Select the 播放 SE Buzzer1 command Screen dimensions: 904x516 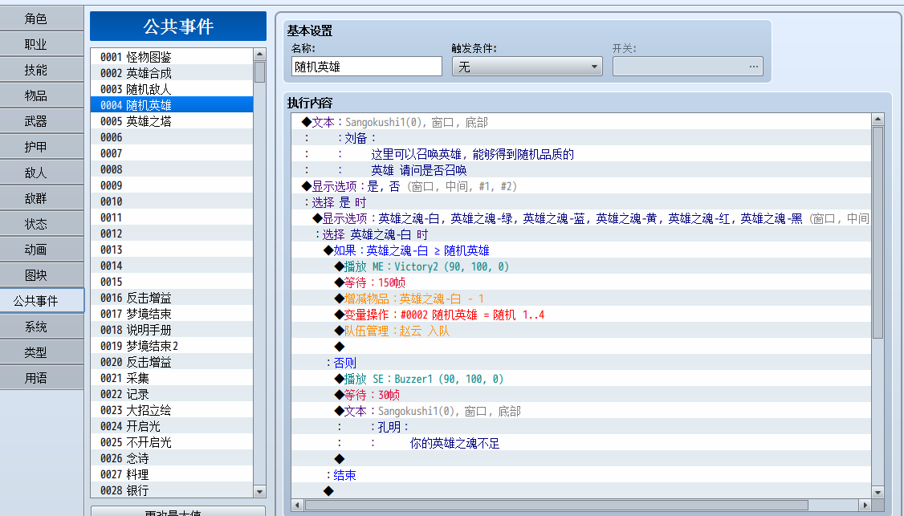tap(581, 379)
